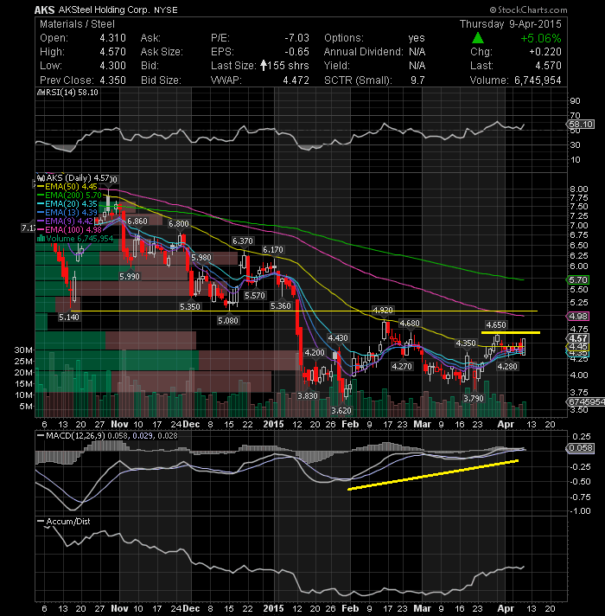Image resolution: width=605 pixels, height=616 pixels.
Task: Click the Thursday 9-Apr-2015 date
Action: [511, 24]
